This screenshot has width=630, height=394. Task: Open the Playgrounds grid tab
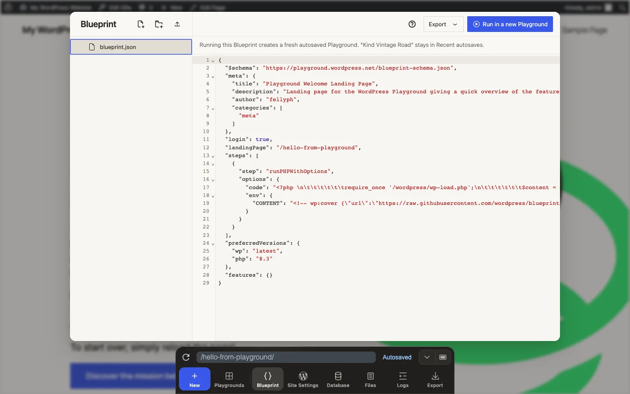[229, 379]
